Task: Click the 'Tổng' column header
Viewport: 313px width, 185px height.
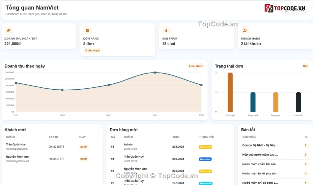Action: pyautogui.click(x=176, y=137)
